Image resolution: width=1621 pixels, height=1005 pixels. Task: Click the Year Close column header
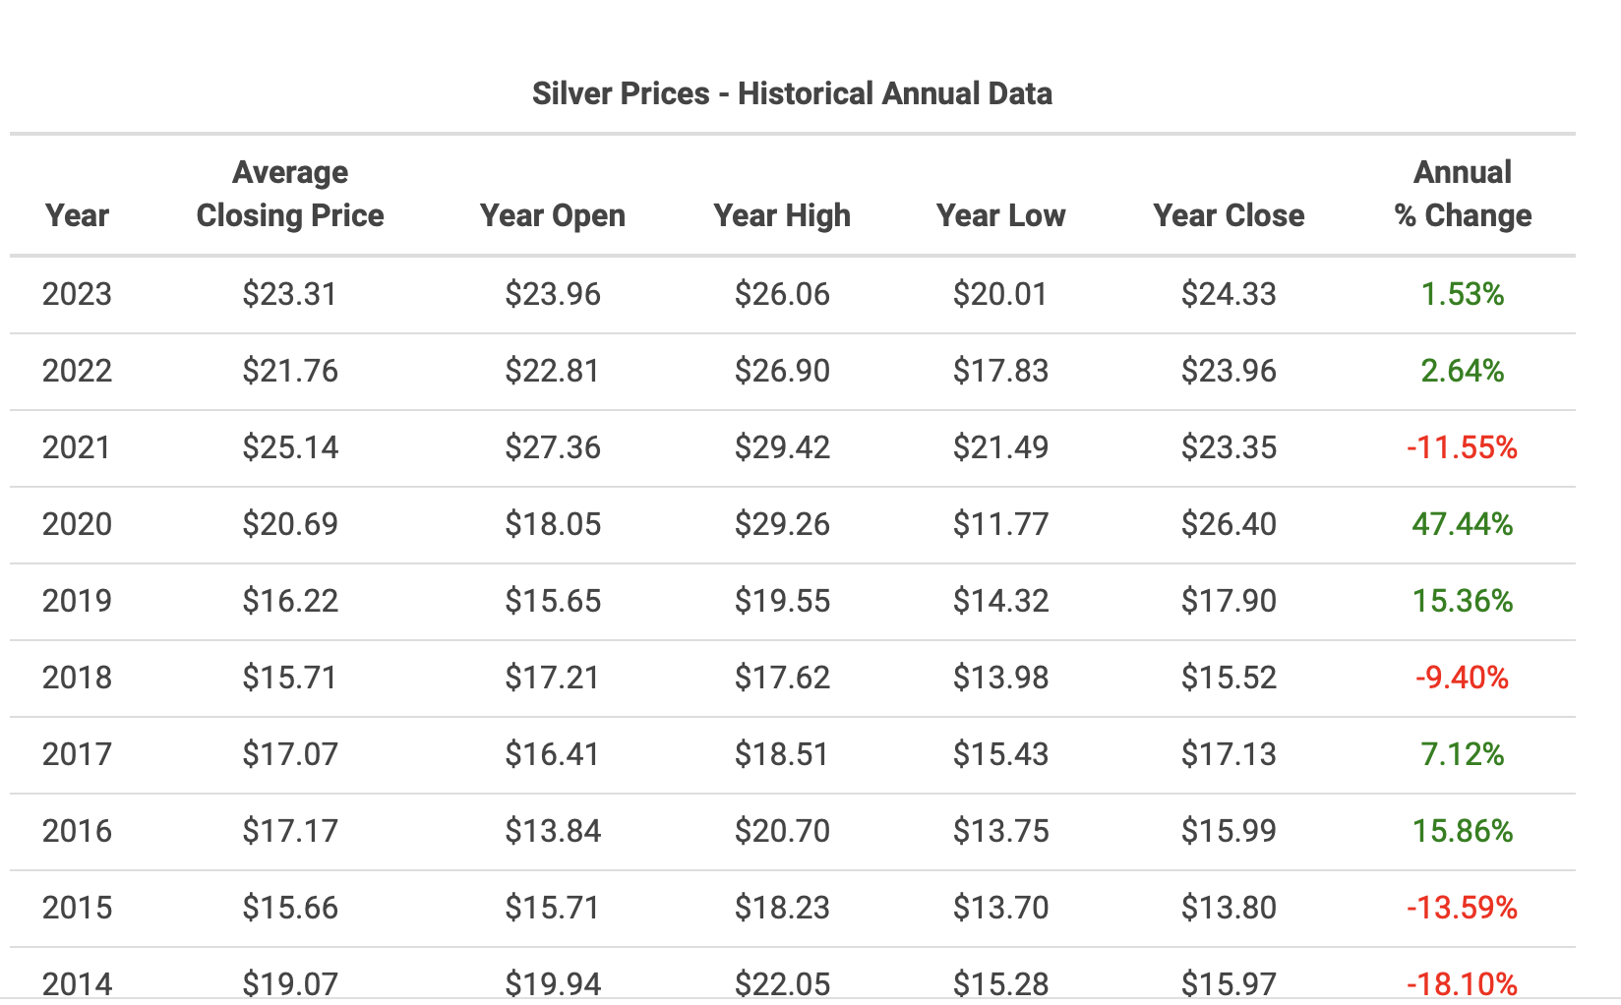click(x=1229, y=215)
